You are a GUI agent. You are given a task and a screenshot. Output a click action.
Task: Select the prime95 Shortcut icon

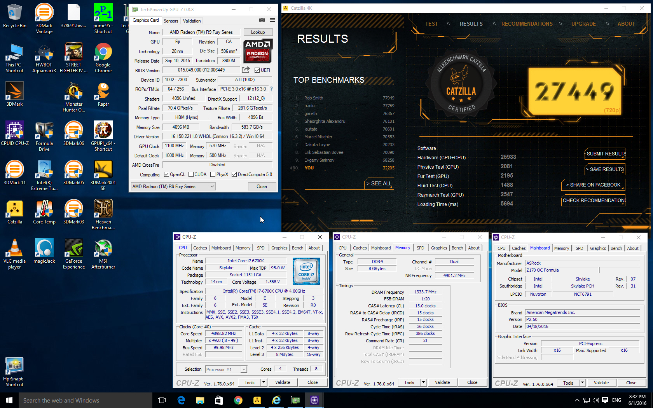point(103,18)
